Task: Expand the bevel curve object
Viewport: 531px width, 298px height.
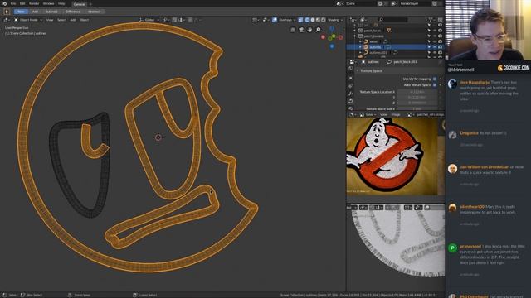Action: (x=360, y=41)
